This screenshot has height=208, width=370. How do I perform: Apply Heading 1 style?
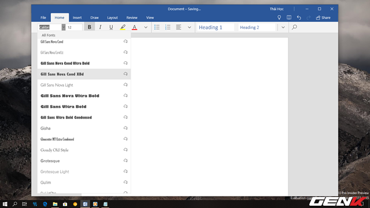click(216, 27)
